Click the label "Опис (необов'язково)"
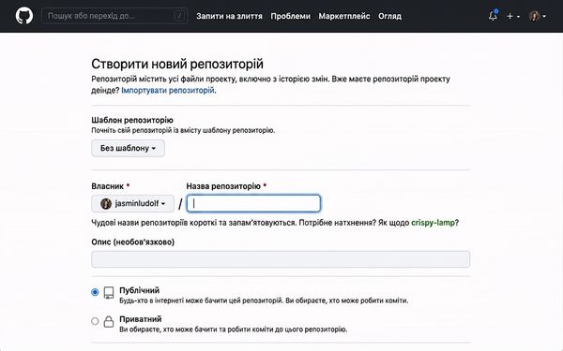The image size is (563, 351). [x=133, y=242]
